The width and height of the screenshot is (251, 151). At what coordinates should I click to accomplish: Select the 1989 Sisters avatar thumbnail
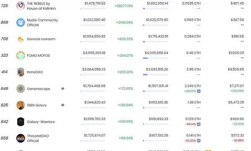[x=20, y=105]
